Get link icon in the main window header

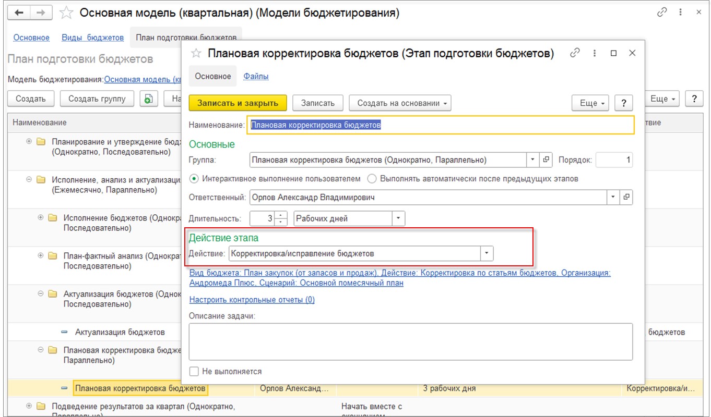[662, 13]
